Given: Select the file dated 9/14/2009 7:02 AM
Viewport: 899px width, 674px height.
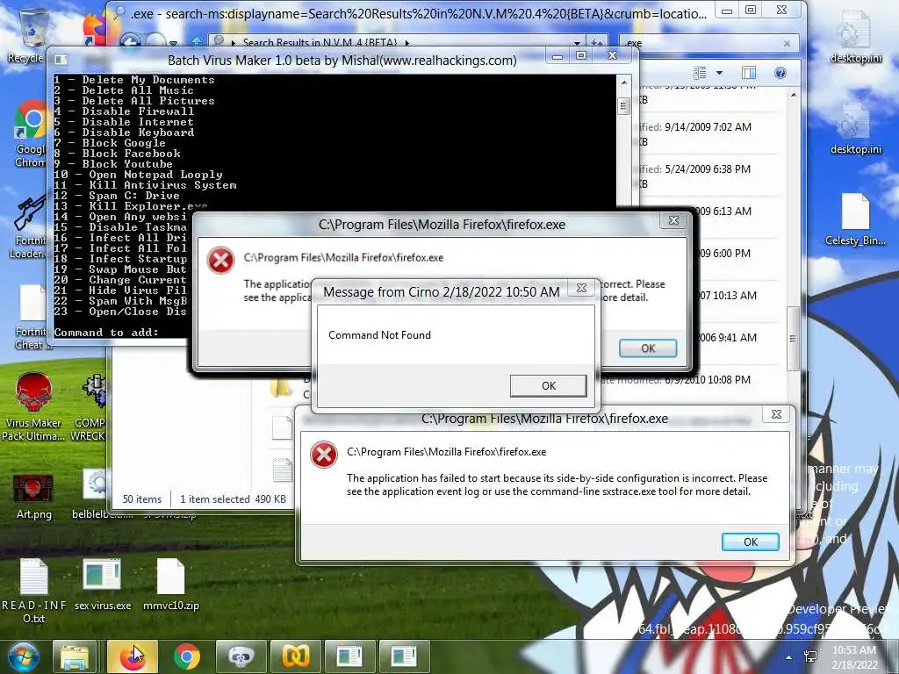Looking at the screenshot, I should (x=708, y=133).
